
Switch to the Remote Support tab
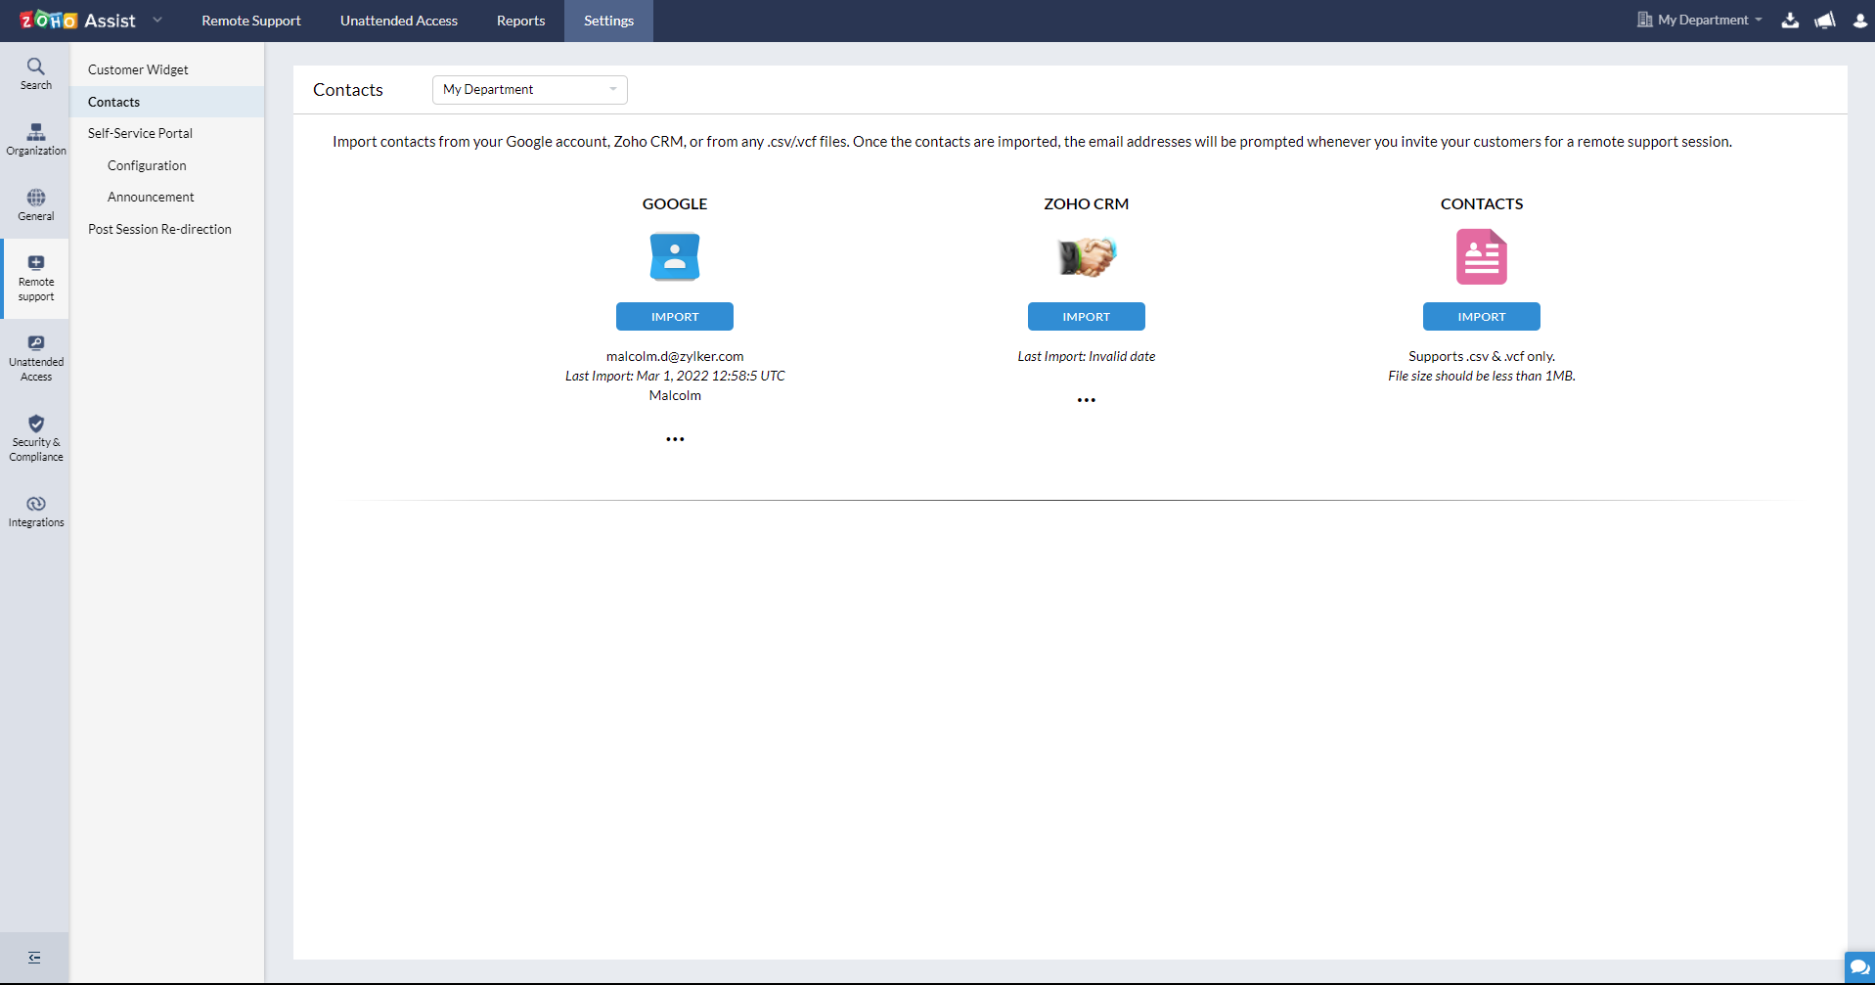pos(250,20)
